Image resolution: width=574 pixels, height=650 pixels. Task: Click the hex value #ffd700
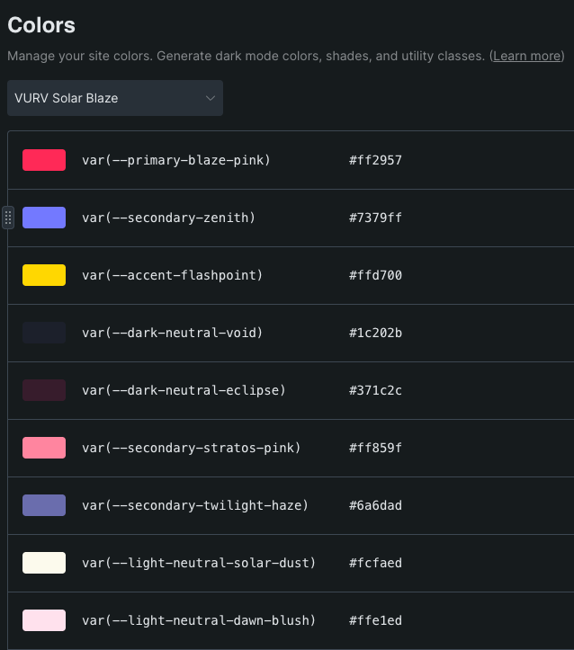375,275
